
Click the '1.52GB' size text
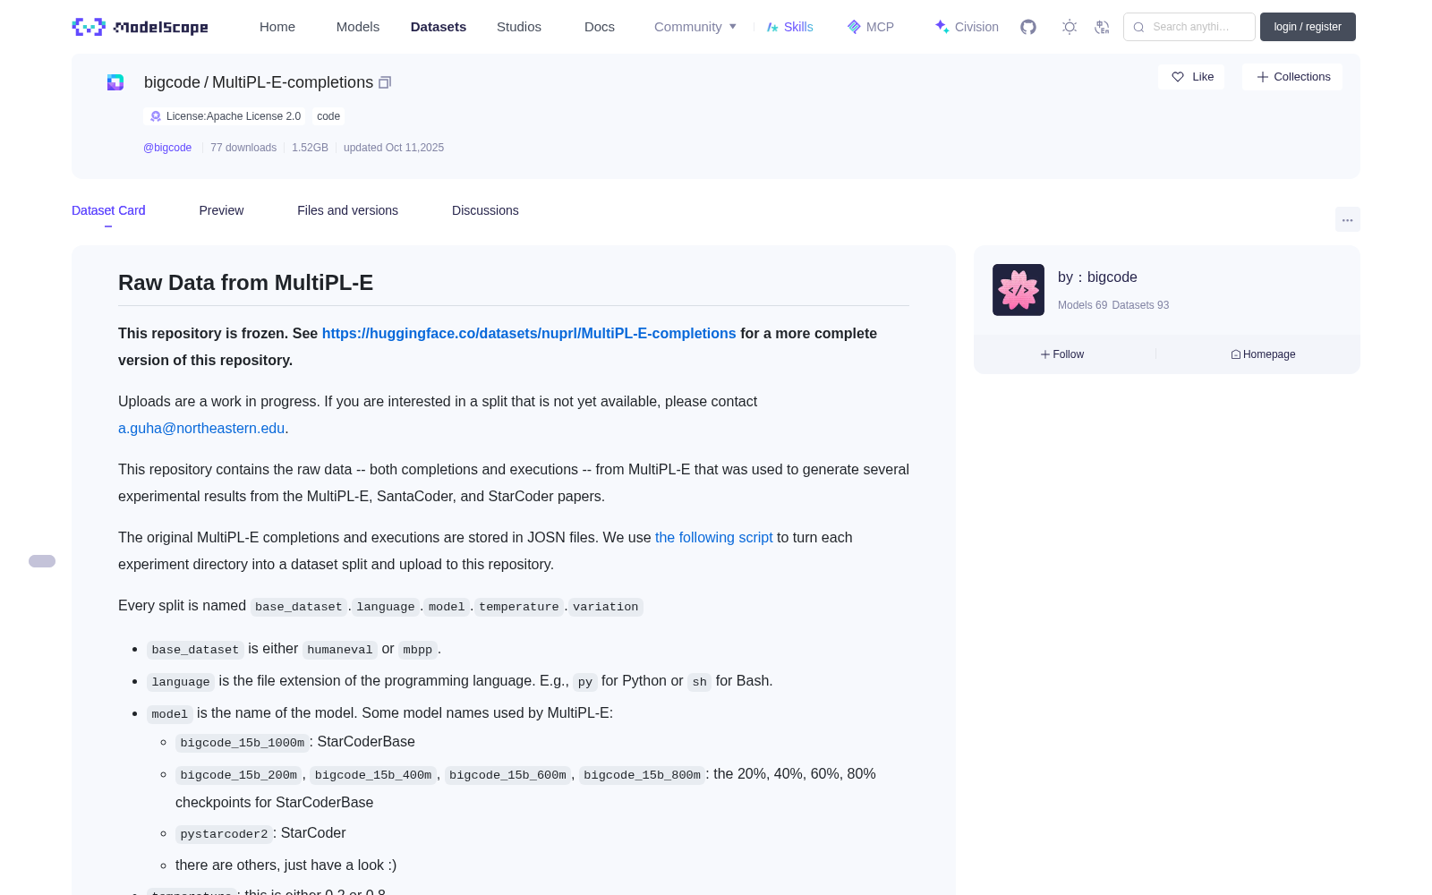310,148
